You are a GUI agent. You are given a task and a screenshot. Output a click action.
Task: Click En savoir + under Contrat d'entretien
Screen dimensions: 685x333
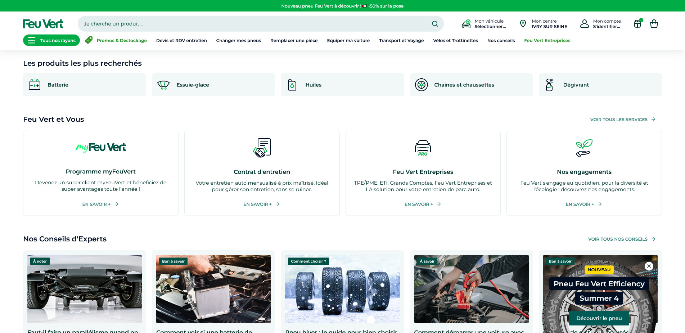point(262,204)
